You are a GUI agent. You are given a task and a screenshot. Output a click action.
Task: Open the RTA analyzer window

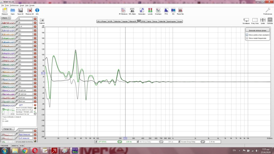coord(166,11)
